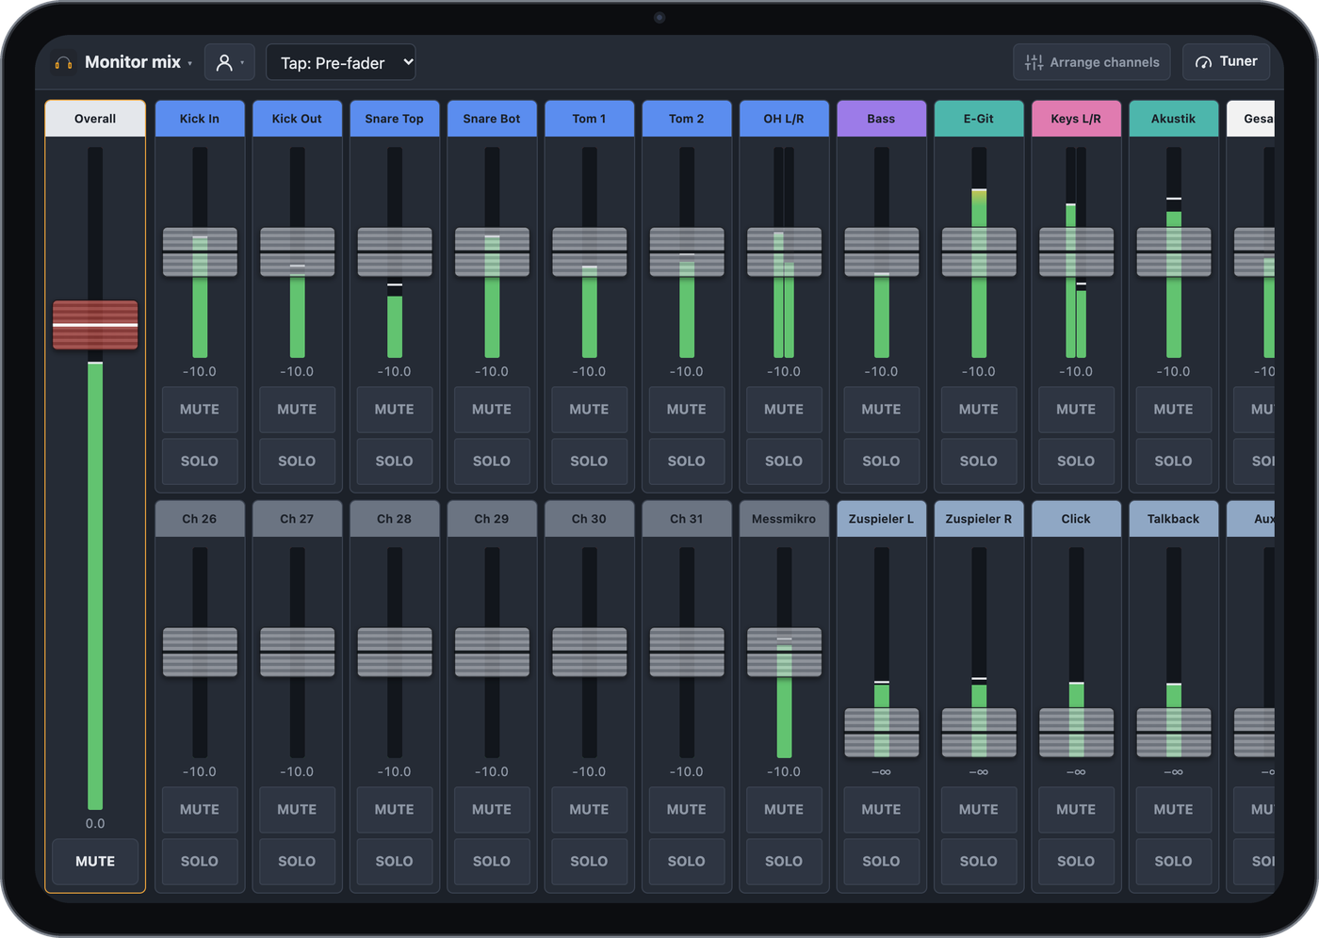This screenshot has height=938, width=1319.
Task: Select the Talkback channel header
Action: [x=1173, y=519]
